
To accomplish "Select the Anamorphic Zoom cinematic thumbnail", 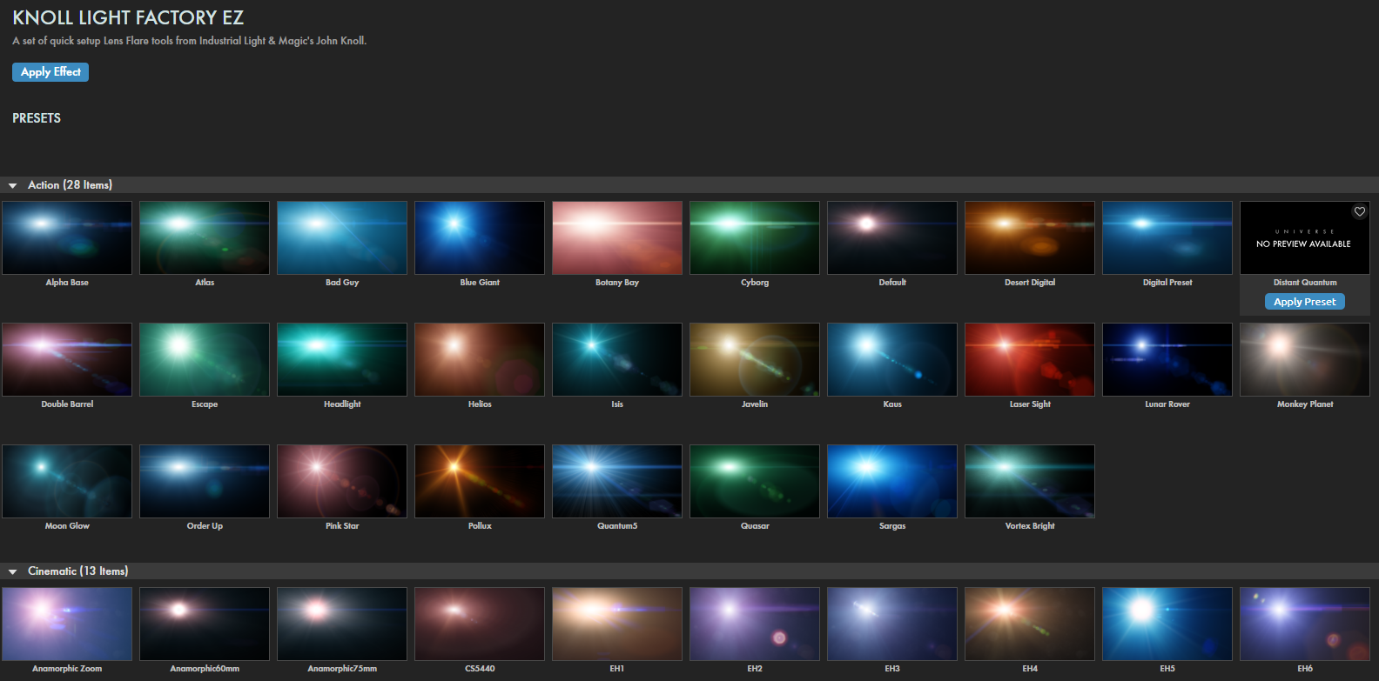I will [67, 624].
